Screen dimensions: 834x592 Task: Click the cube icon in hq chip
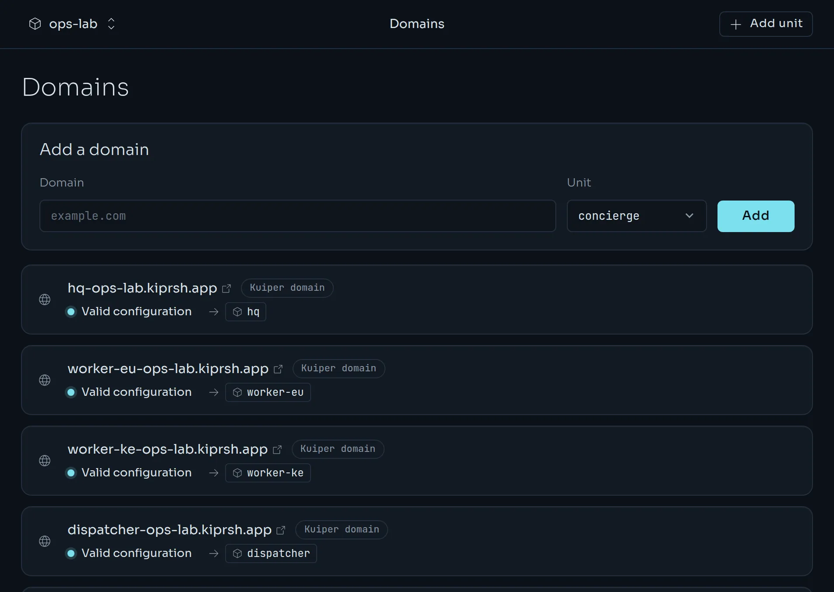pos(237,312)
